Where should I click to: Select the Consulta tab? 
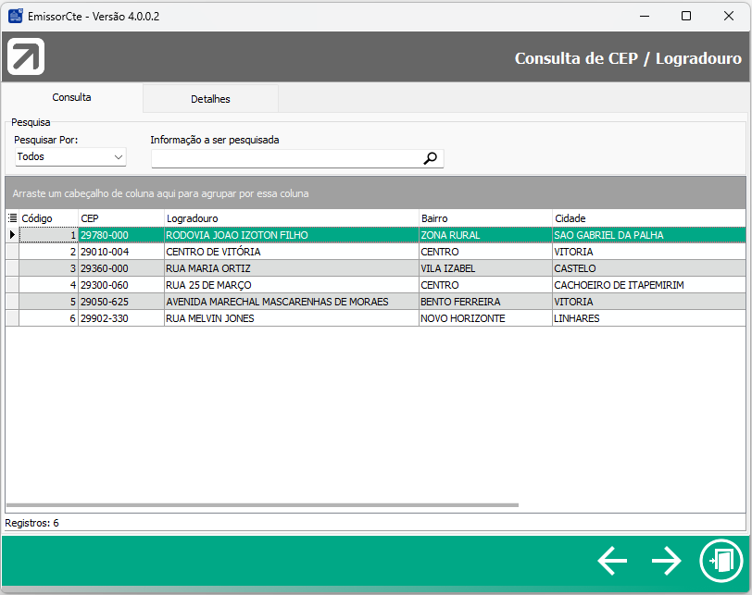point(71,97)
